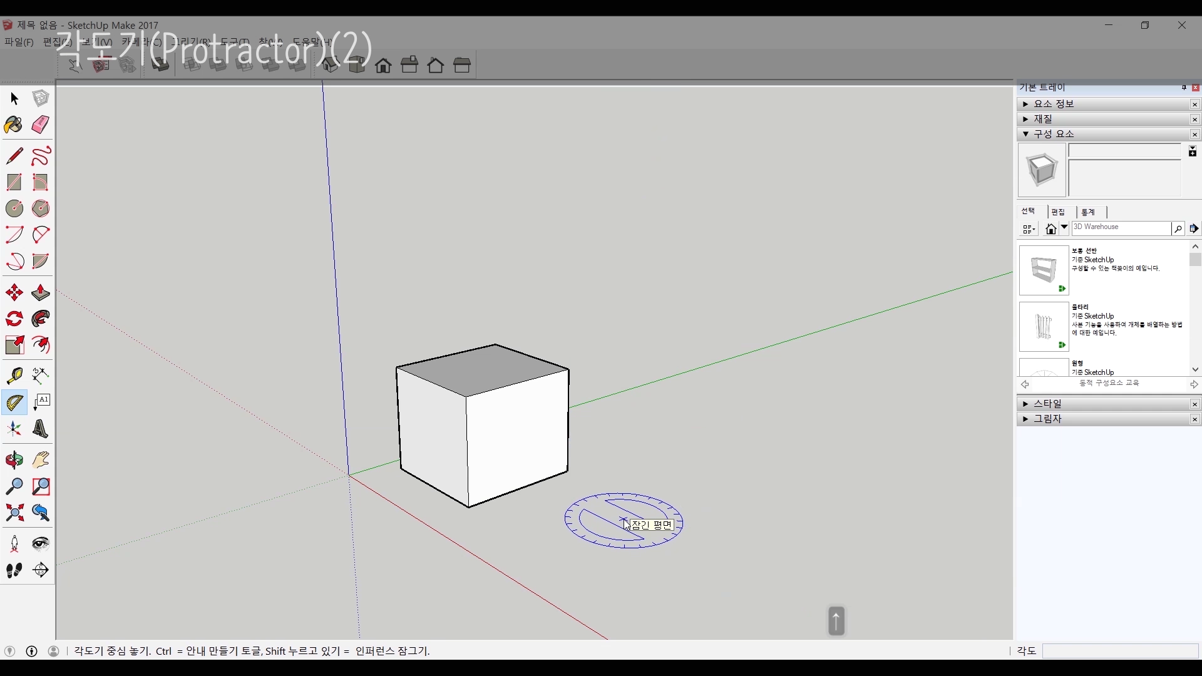
Task: Choose the Tape Measure tool
Action: (14, 375)
